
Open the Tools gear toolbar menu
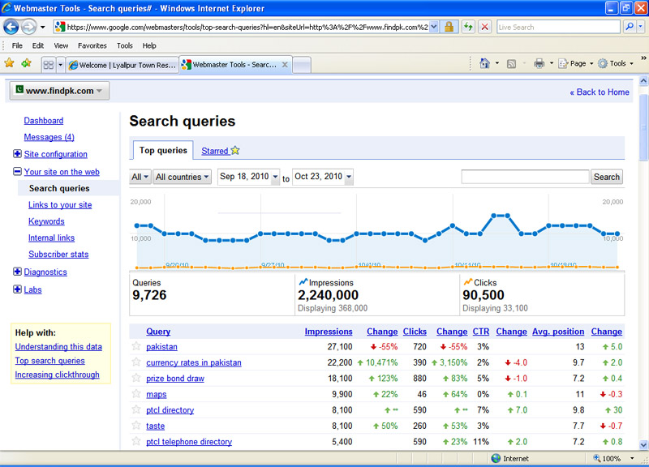pos(616,63)
